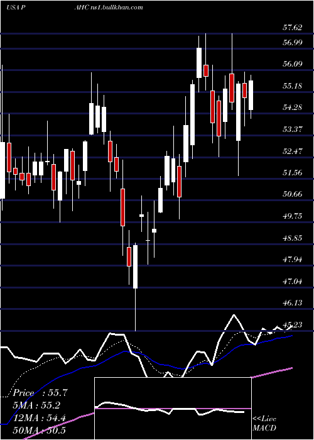Screen dimensions: 314x440
Task: Click the USA P header text
Action: coord(16,7)
